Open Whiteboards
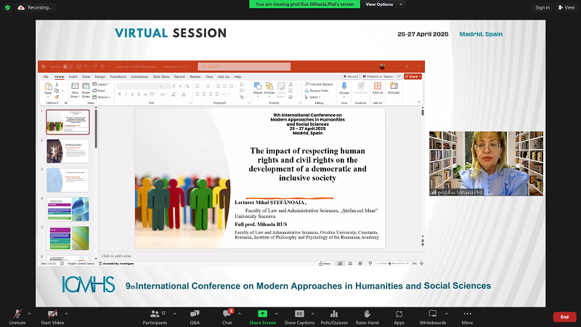581x327 pixels. [x=433, y=312]
